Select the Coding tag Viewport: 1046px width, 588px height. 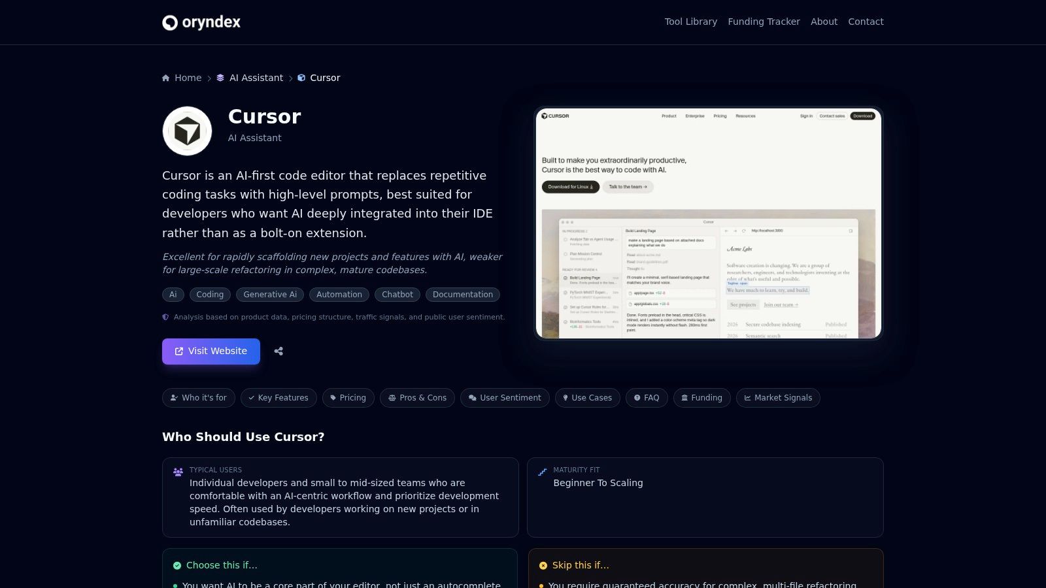click(x=210, y=295)
